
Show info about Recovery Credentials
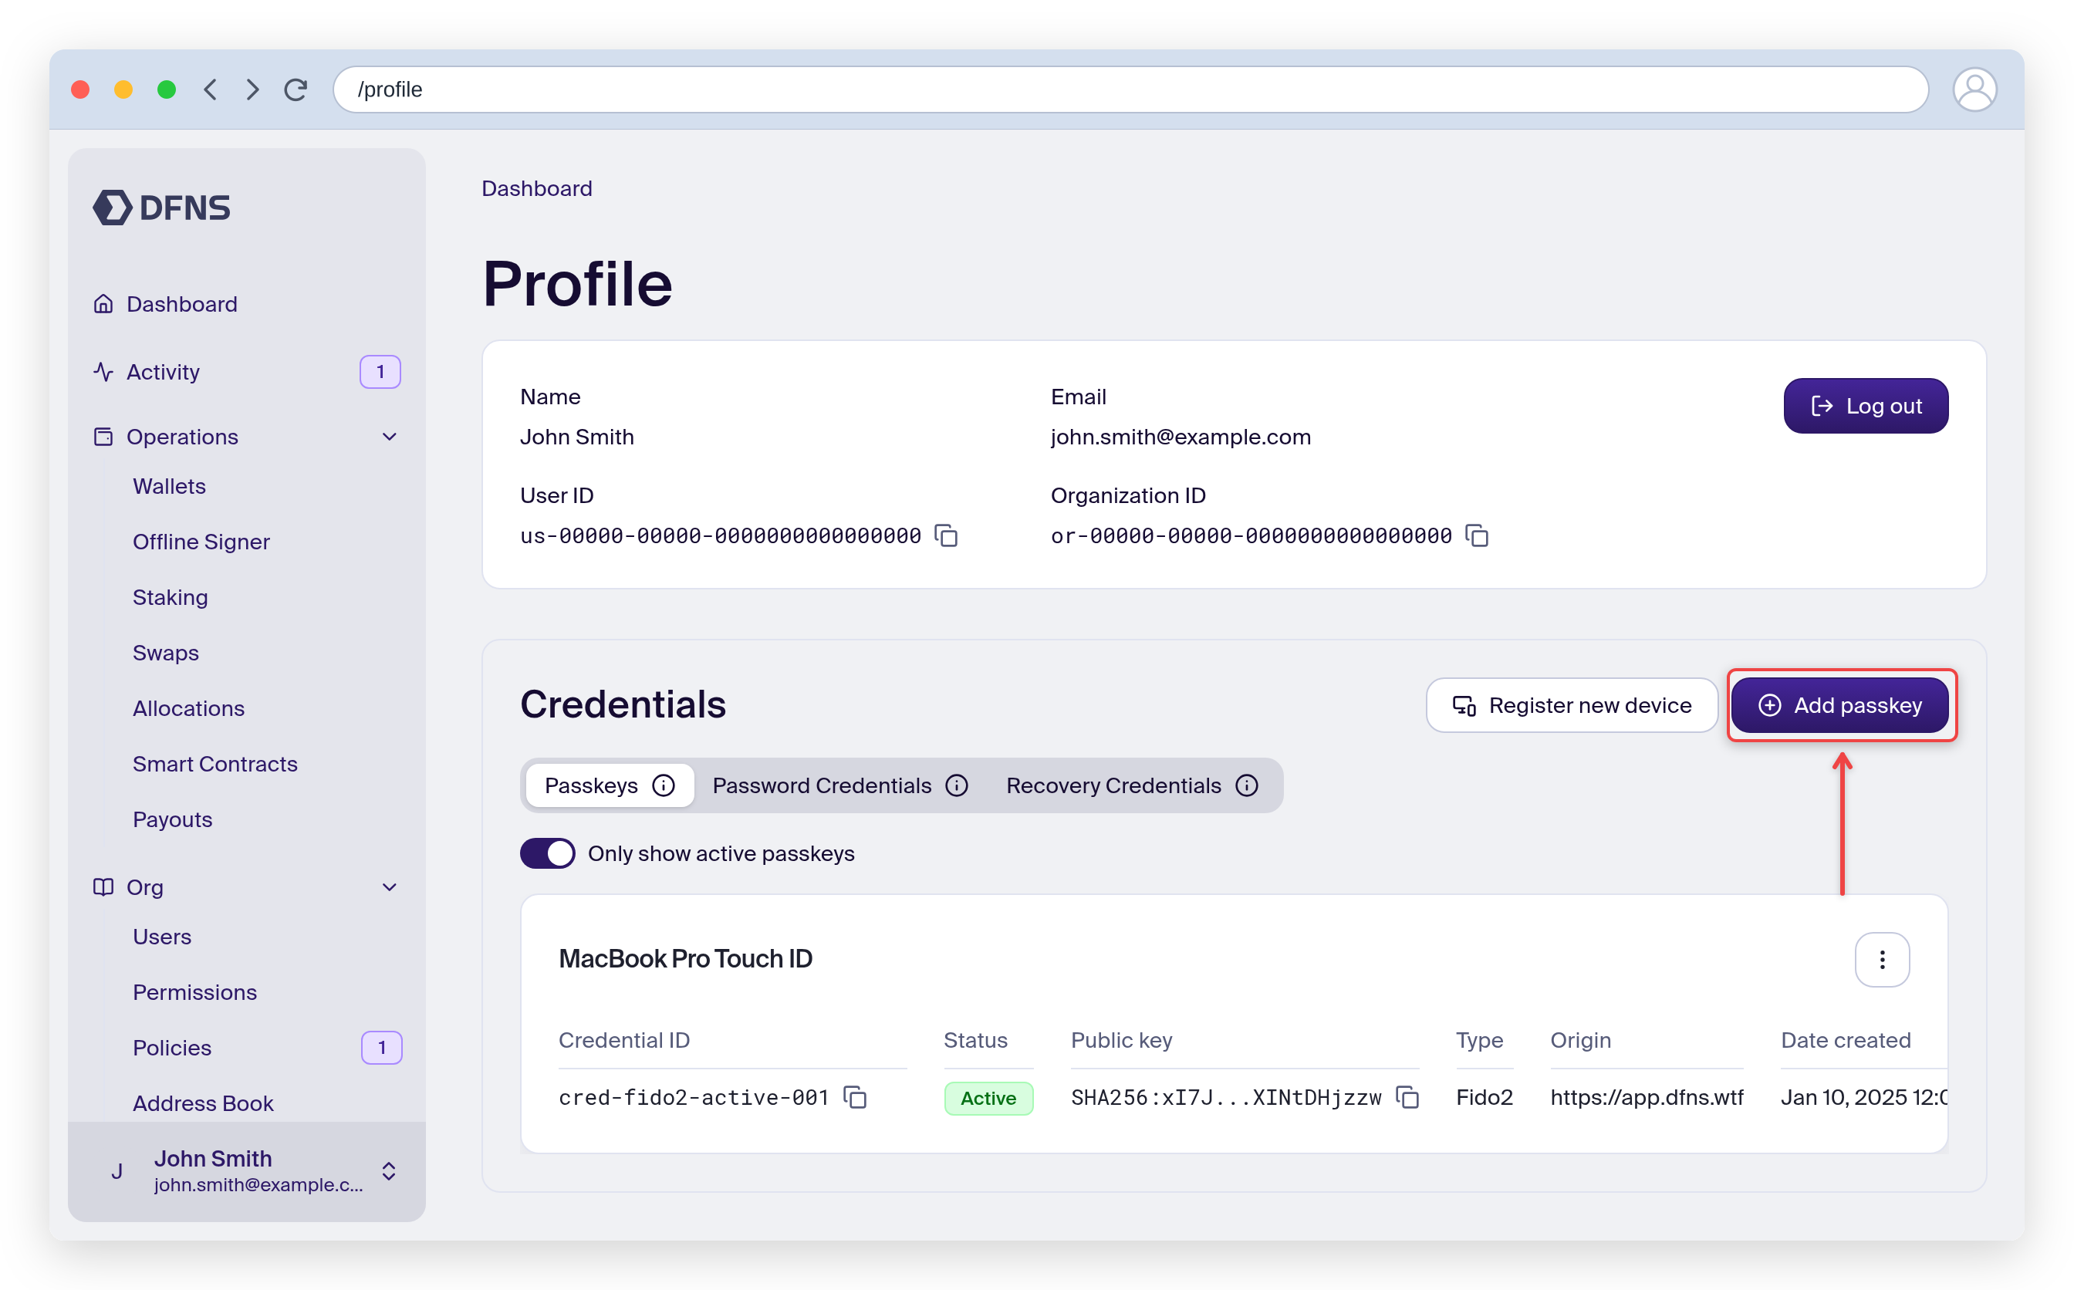click(1246, 785)
